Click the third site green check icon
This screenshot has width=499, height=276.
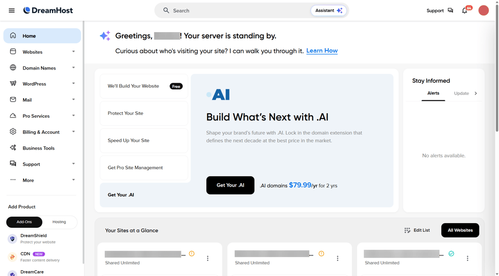pos(451,254)
